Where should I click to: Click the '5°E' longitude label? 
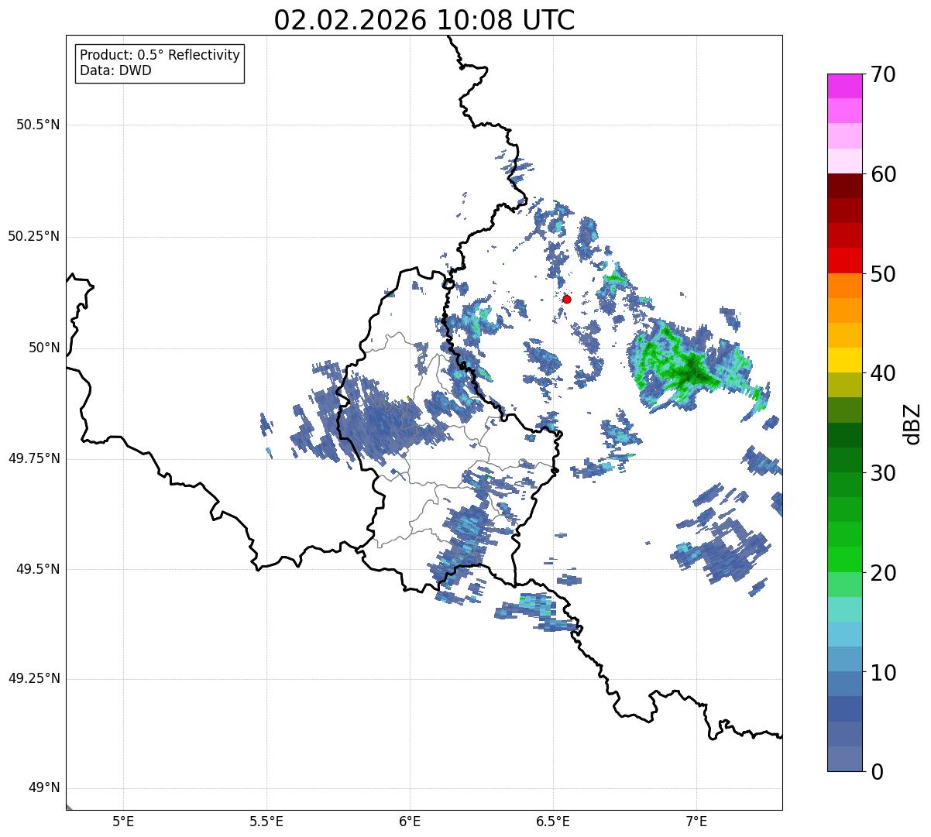pos(123,822)
